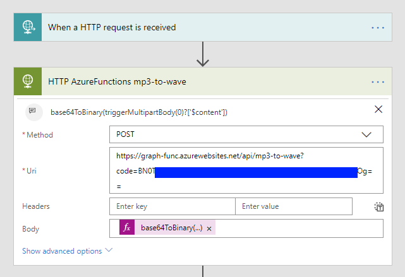Select the When a HTTP request is received title
405x277 pixels.
click(x=112, y=28)
